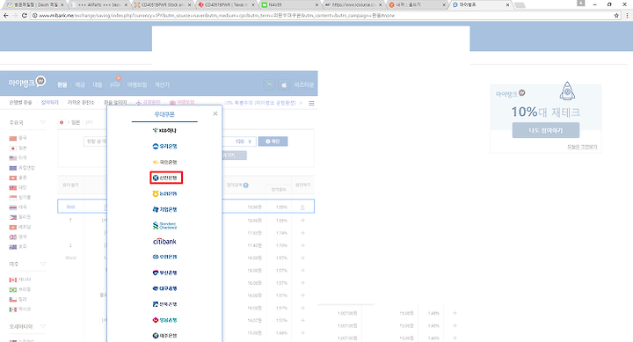Viewport: 633px width, 342px height.
Task: Choose 유럽연합 from country list
Action: coord(22,168)
